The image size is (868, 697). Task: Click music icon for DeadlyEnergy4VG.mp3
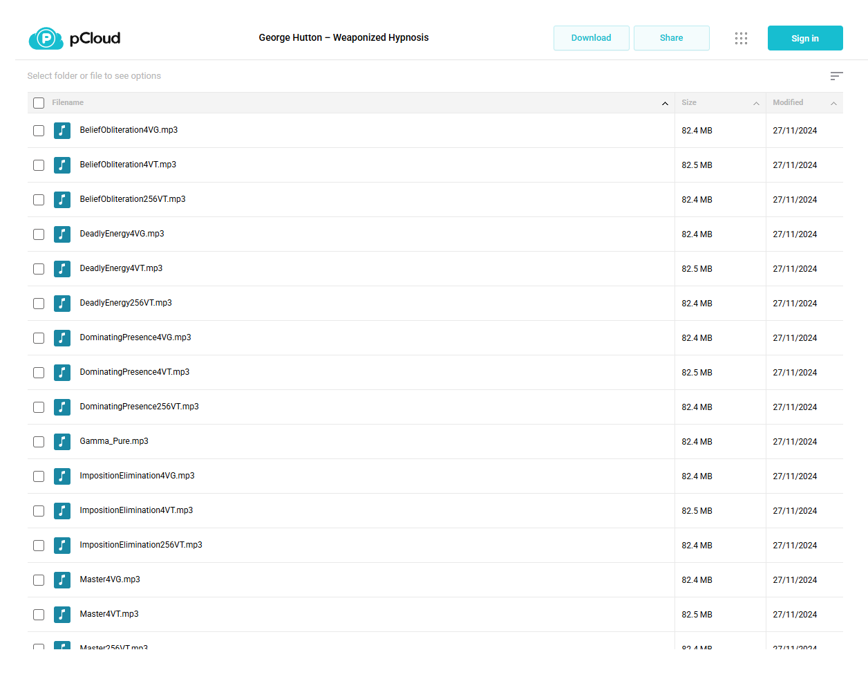tap(62, 234)
